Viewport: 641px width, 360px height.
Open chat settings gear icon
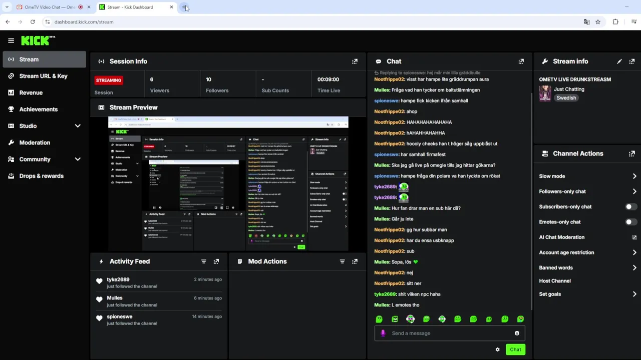click(x=497, y=349)
